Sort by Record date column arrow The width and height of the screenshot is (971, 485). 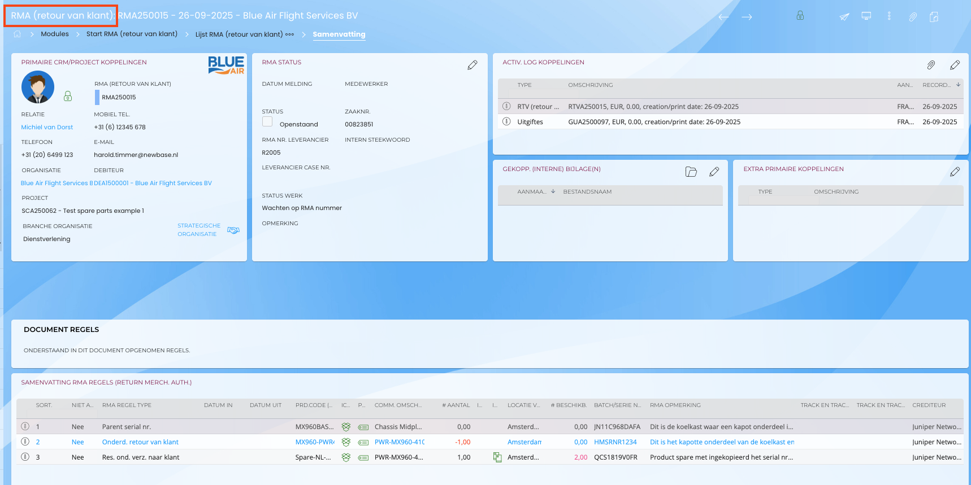(958, 85)
